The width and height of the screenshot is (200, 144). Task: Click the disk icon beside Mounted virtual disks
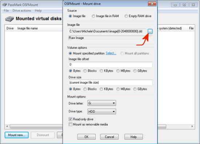tap(9, 19)
